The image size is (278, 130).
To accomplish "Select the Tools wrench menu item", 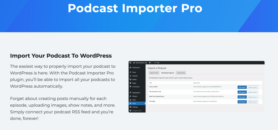I will [x=134, y=103].
